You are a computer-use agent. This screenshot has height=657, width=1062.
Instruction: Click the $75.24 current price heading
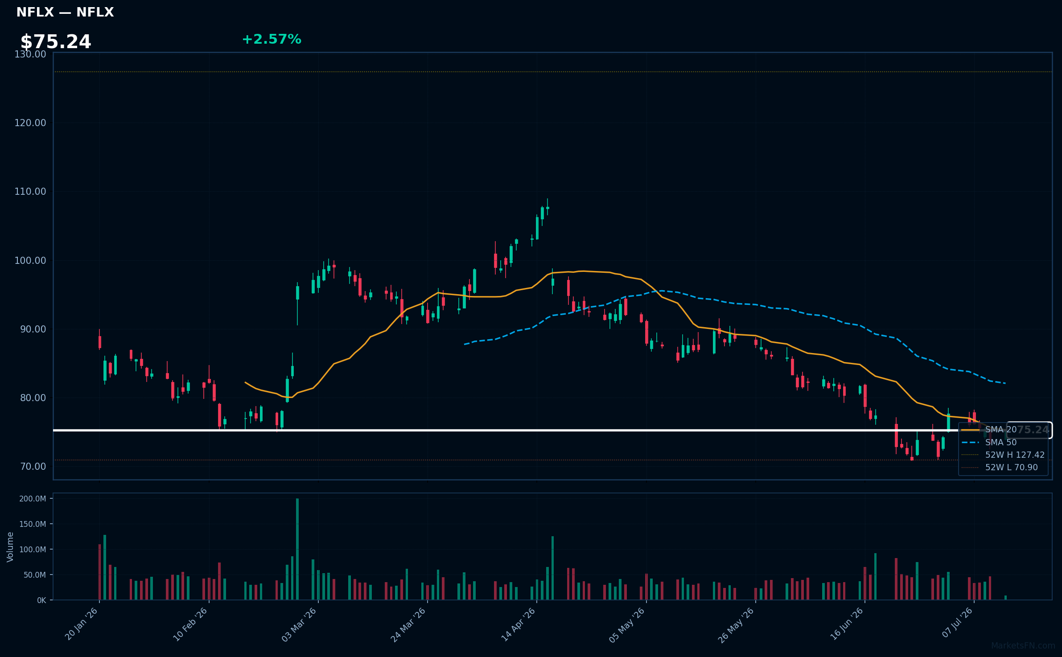pos(56,42)
